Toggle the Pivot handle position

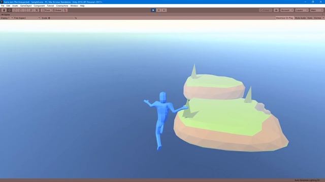point(46,10)
